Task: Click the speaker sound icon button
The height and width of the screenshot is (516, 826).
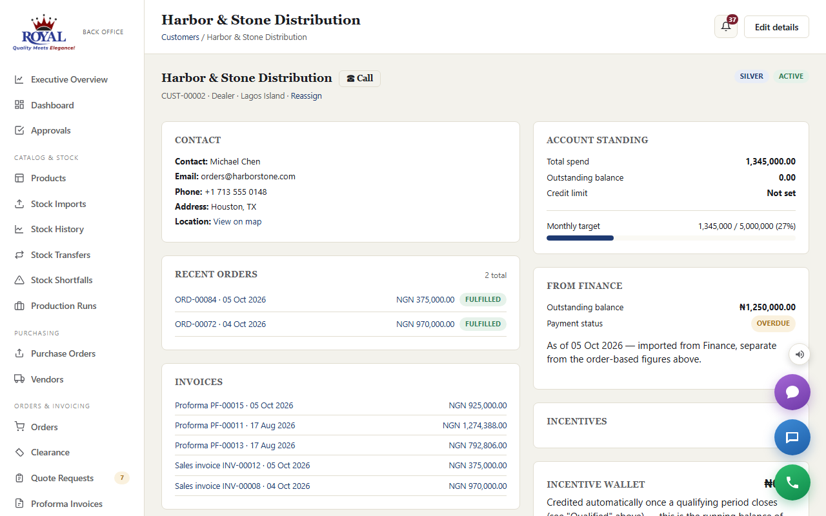Action: pos(800,354)
